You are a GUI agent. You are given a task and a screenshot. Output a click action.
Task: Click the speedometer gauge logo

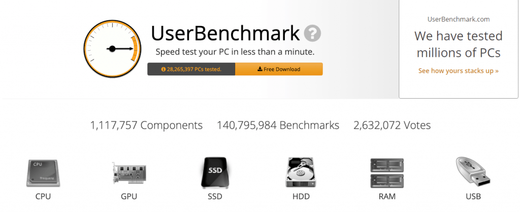(112, 49)
